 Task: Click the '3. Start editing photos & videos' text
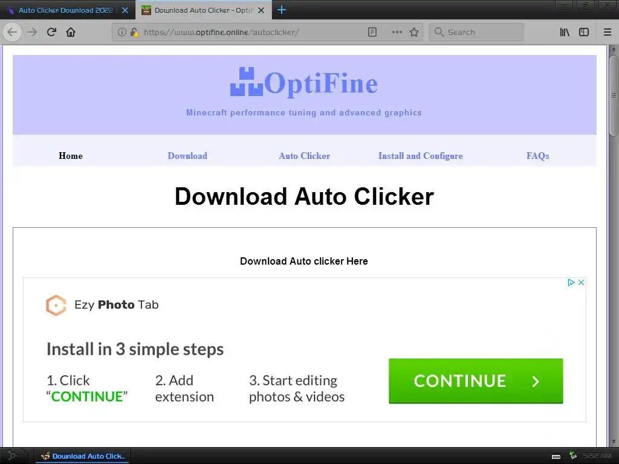tap(297, 388)
